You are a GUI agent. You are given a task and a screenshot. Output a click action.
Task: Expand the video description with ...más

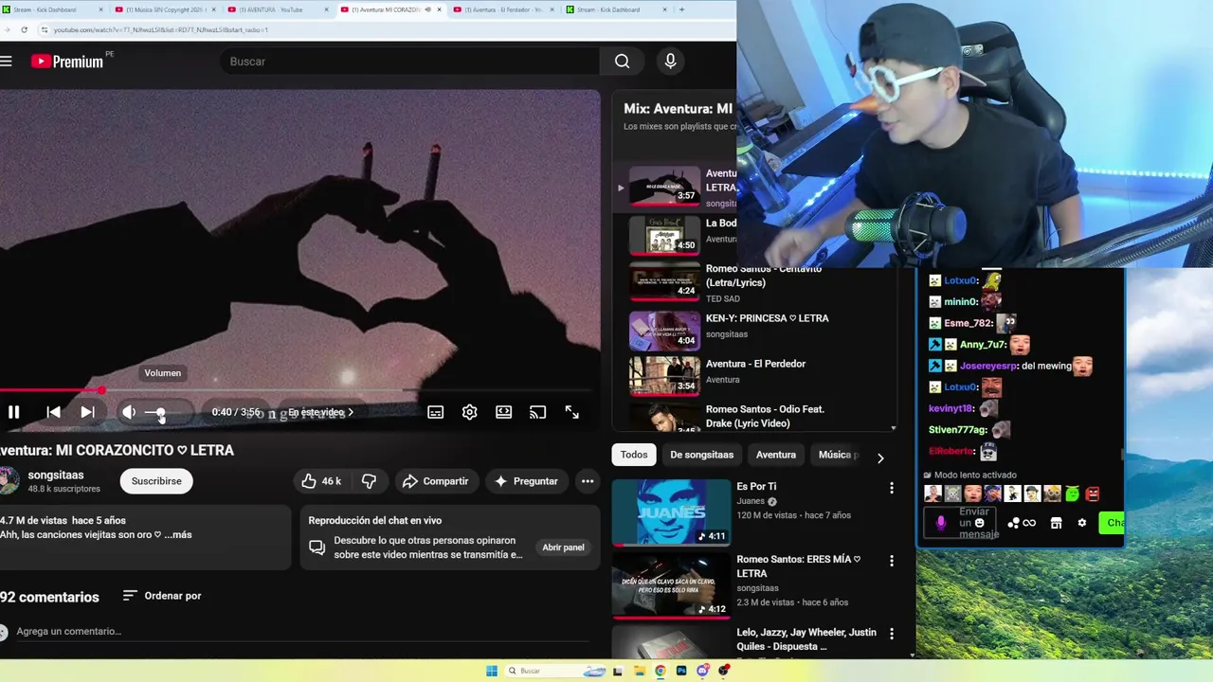[x=177, y=535]
